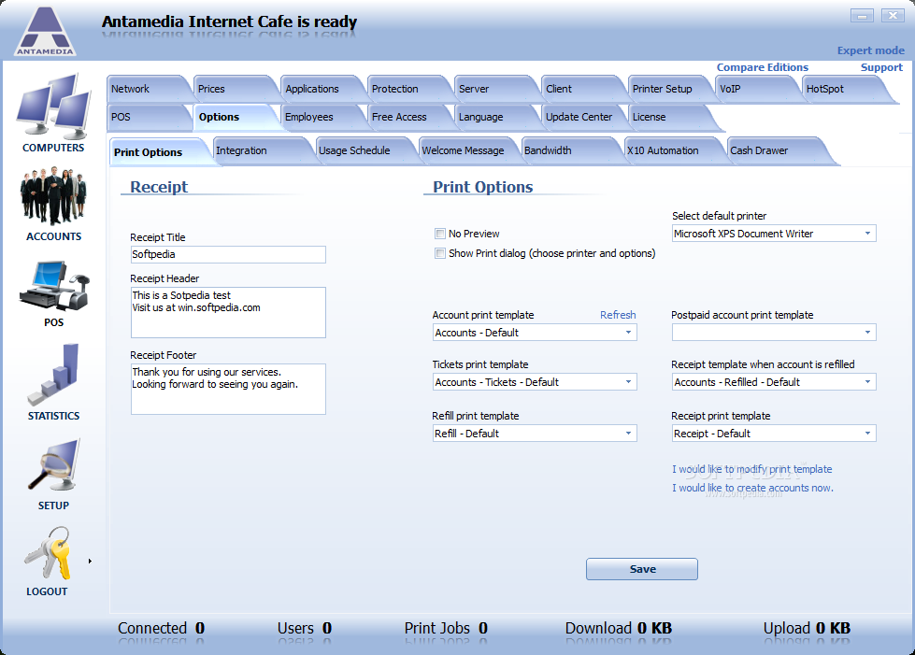Click the Print Jobs status counter
This screenshot has width=915, height=655.
[446, 629]
